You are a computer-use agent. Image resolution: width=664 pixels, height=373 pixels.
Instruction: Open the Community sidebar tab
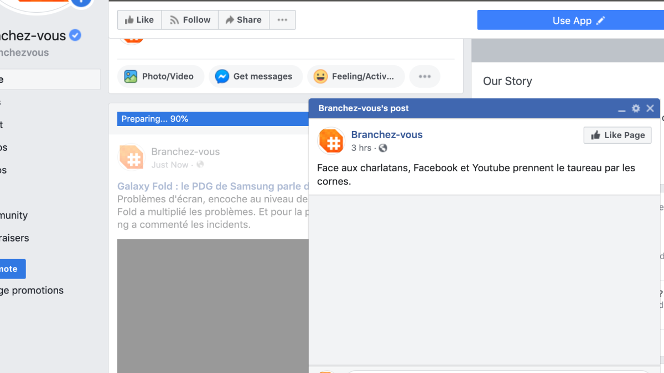[x=14, y=216]
